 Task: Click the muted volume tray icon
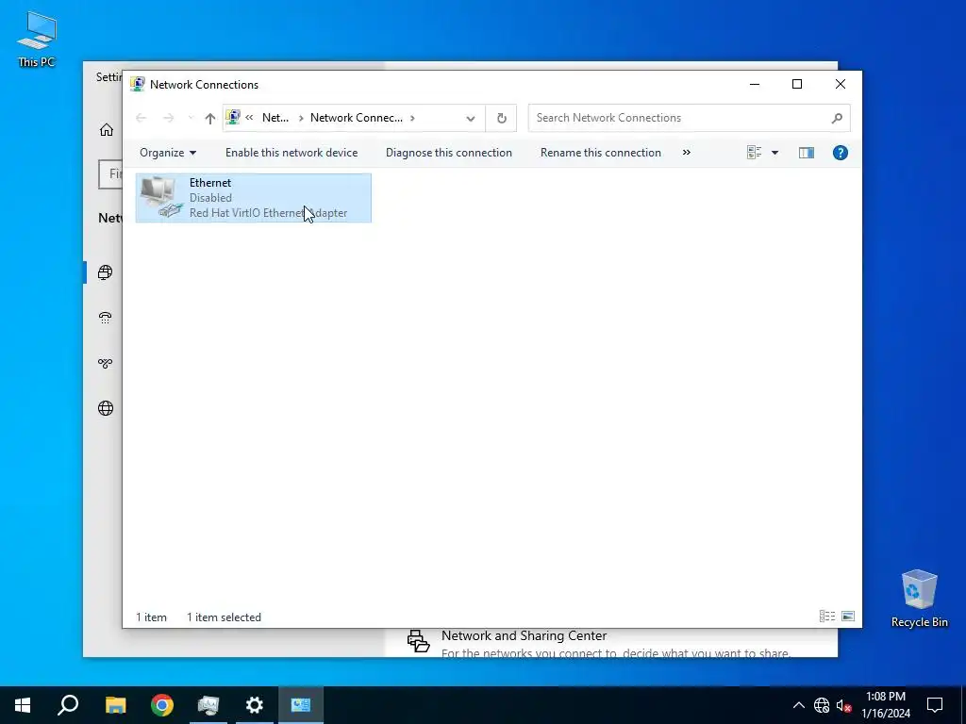(844, 705)
